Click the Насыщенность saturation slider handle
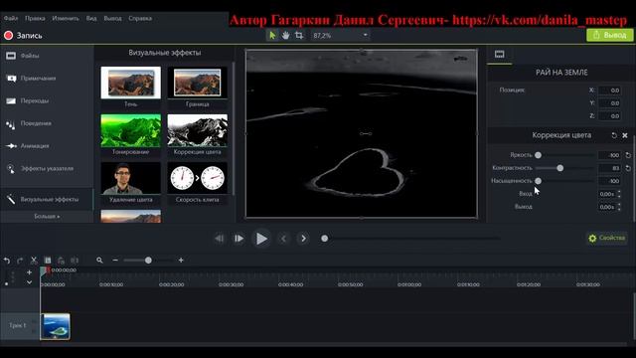The height and width of the screenshot is (358, 636). (538, 181)
